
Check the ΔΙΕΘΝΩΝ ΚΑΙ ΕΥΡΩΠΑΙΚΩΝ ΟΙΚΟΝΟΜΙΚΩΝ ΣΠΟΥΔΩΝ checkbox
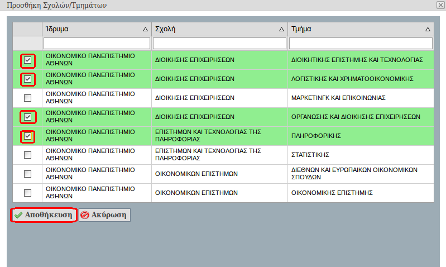(27, 174)
